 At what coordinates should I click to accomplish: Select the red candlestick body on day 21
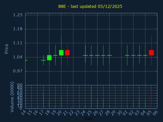[67, 53]
